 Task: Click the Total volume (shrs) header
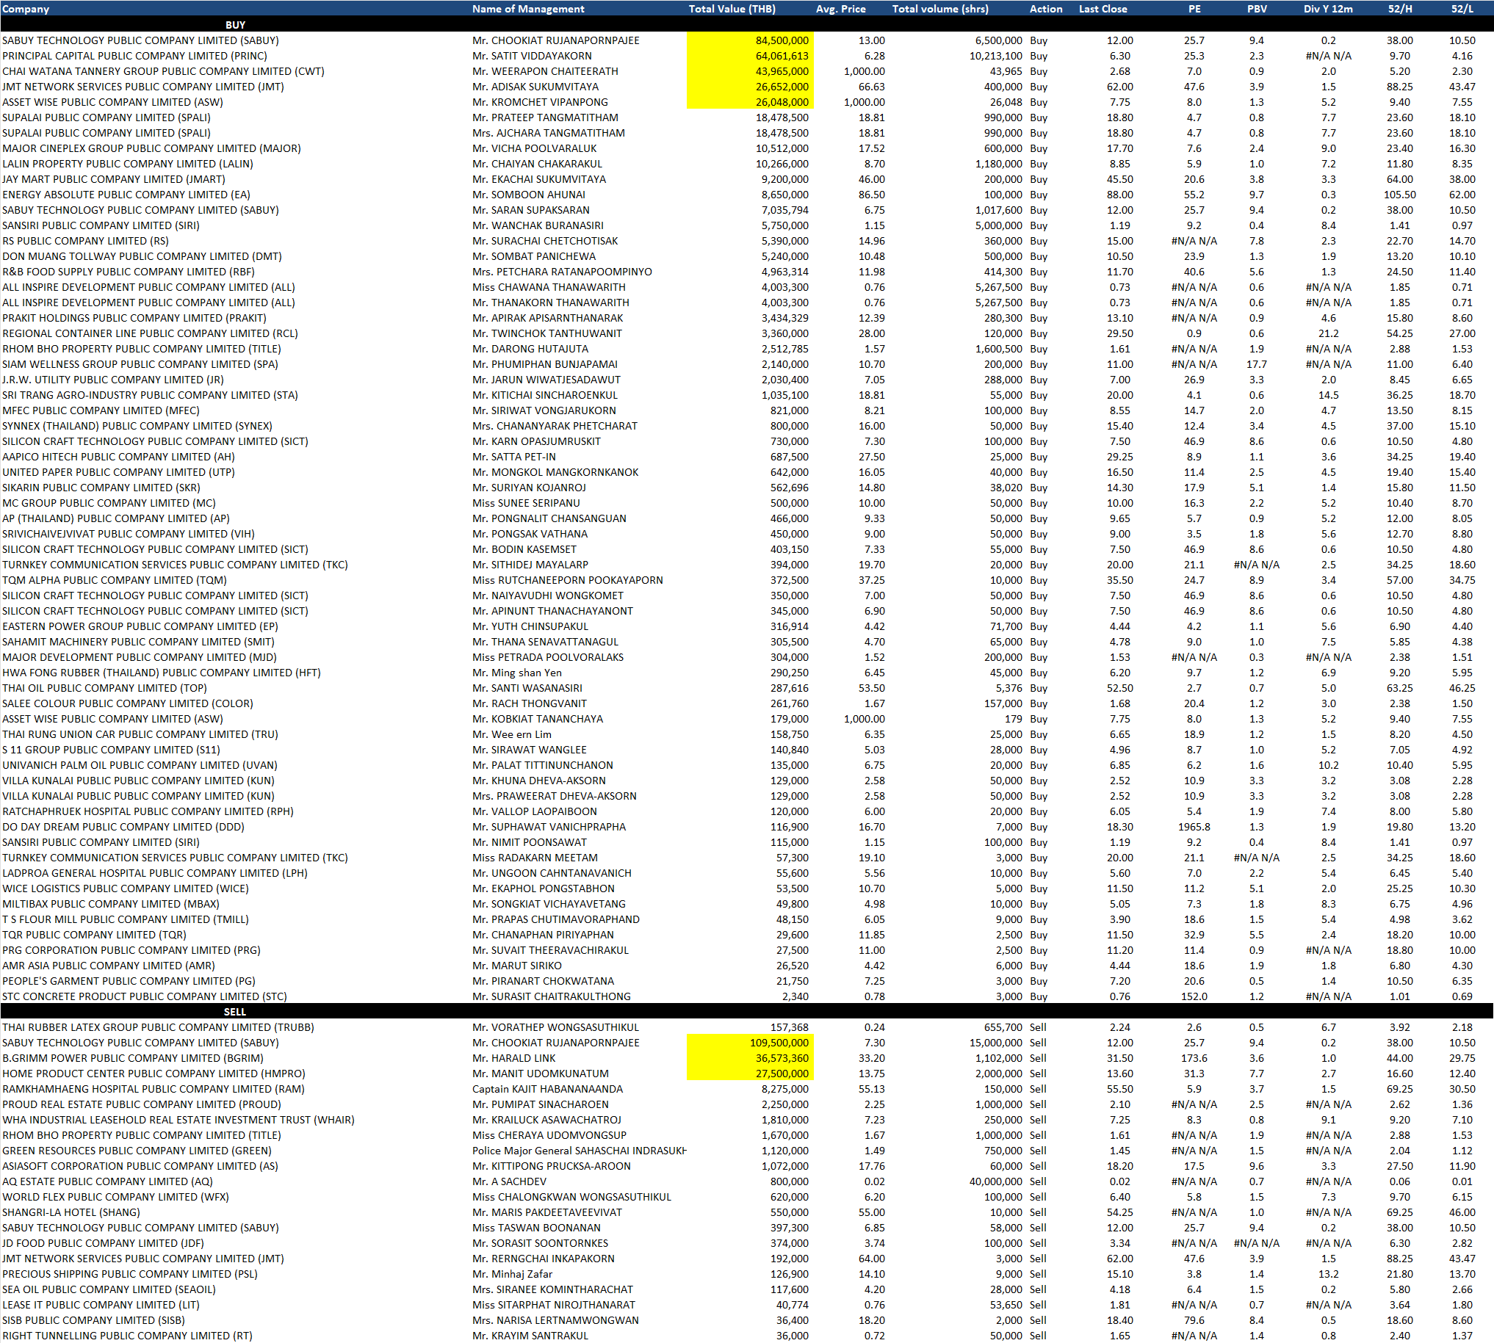point(939,9)
